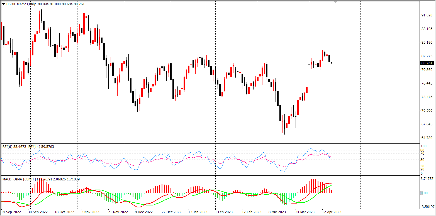Click the 100 level on RSI scale
Image resolution: width=436 pixels, height=216 pixels.
tap(423, 146)
